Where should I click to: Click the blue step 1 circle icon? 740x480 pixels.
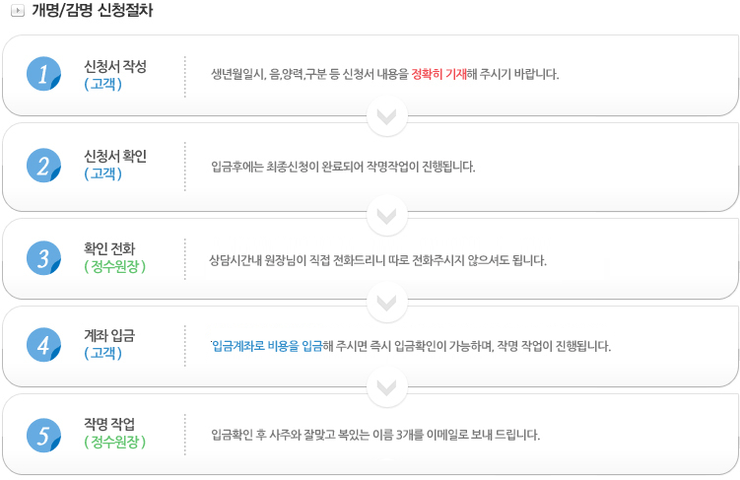pos(43,74)
